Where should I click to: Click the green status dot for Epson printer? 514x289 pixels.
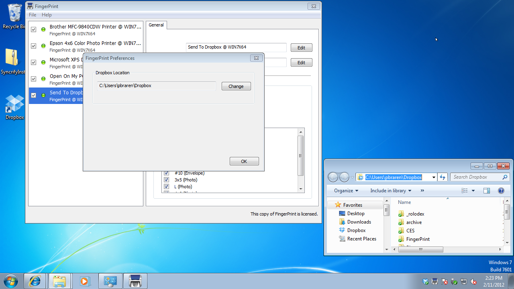point(43,46)
